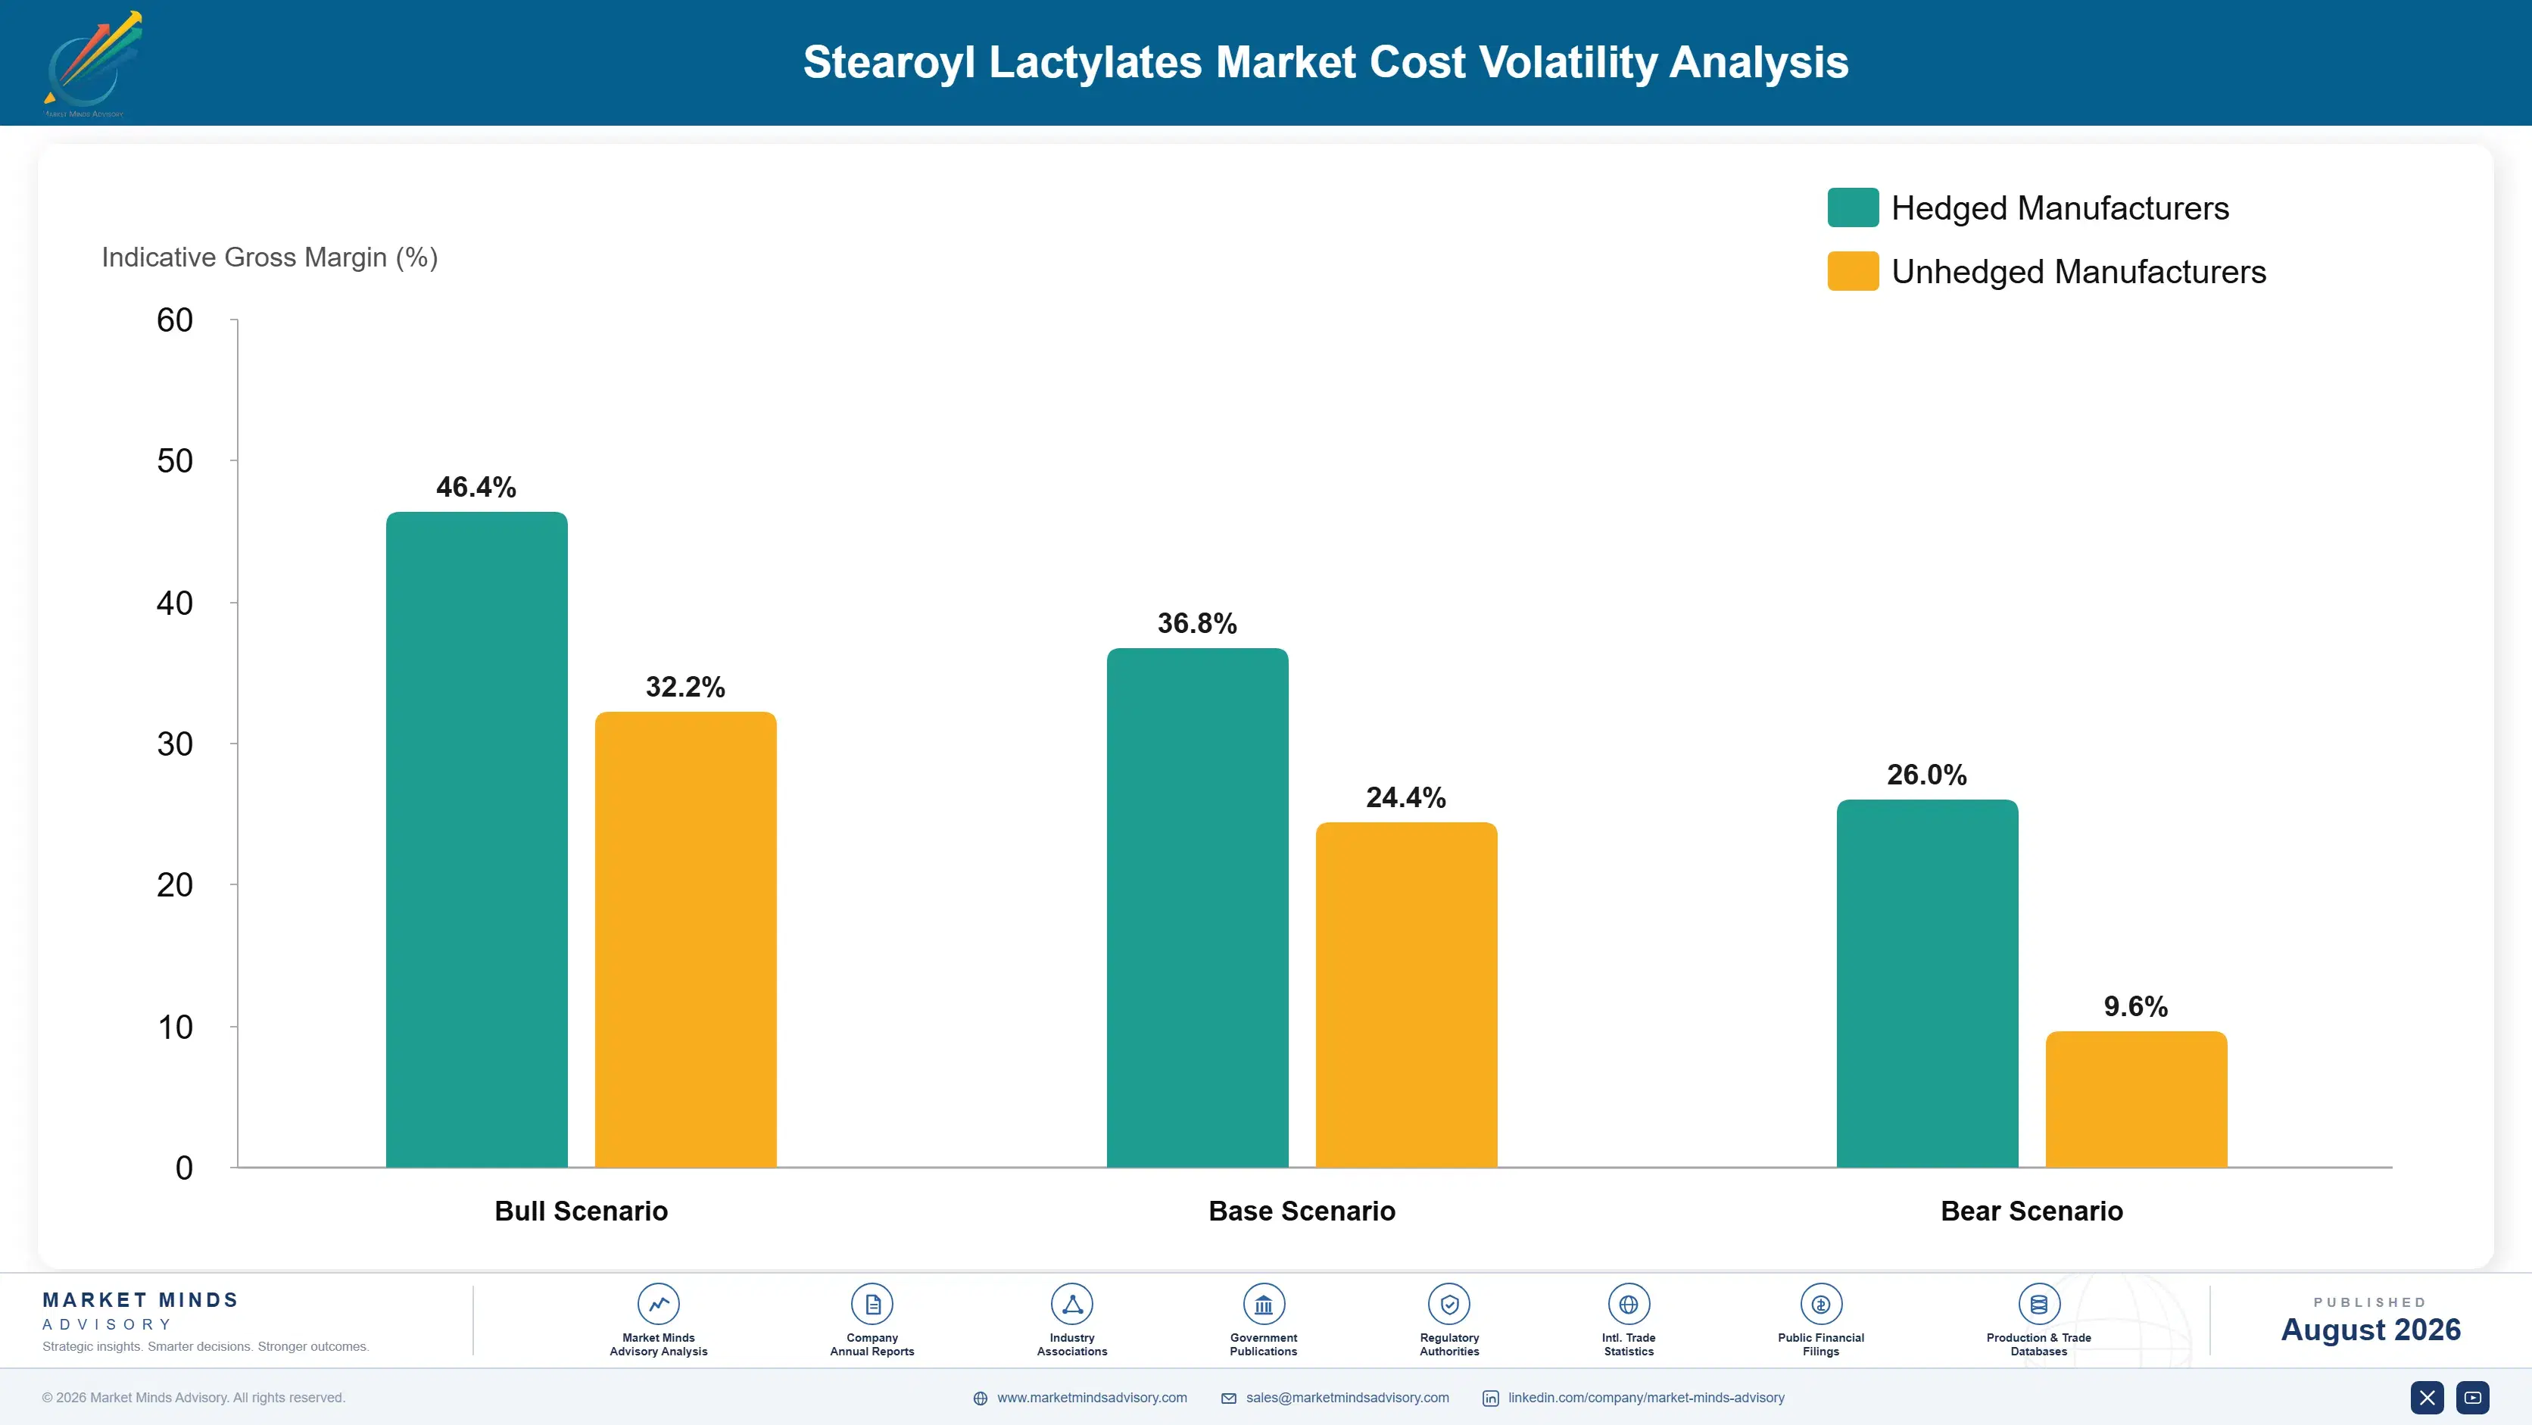
Task: Click the Production & Trade Databases icon
Action: pos(2038,1304)
